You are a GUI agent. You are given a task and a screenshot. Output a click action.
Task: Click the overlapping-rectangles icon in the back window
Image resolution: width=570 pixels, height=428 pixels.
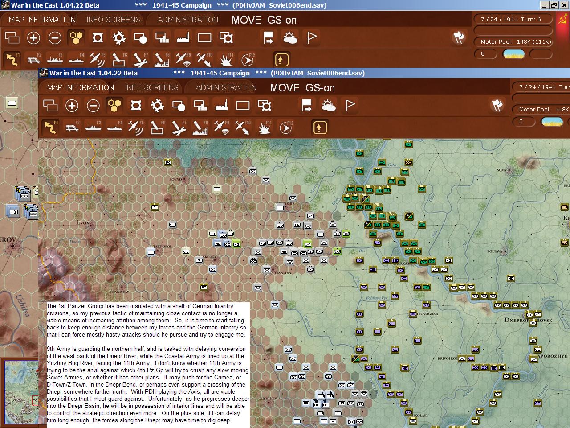(x=12, y=38)
